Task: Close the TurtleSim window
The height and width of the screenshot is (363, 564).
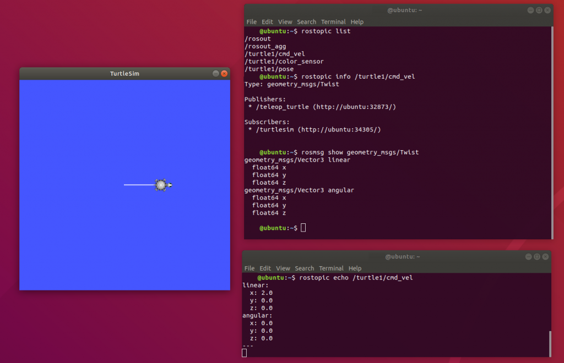Action: click(x=224, y=73)
